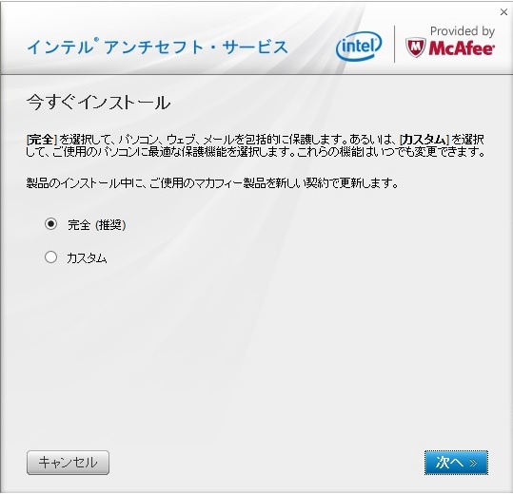Click bold [完全] word in description

(42, 140)
